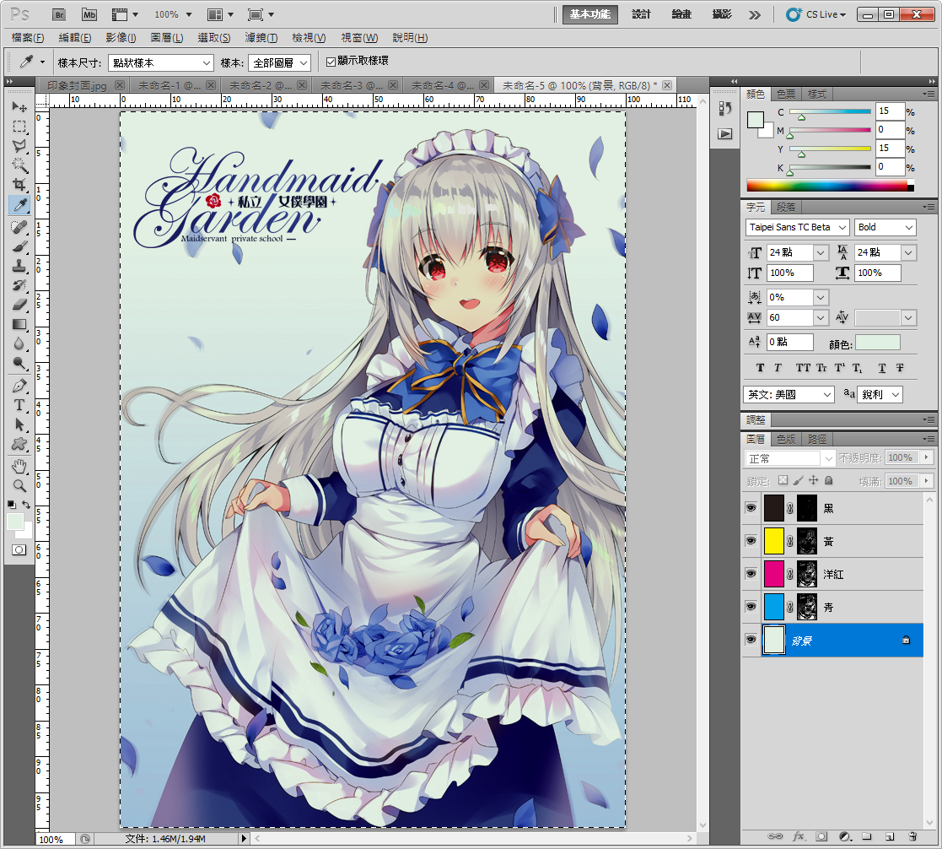
Task: Click the status bar zoom 100% field
Action: point(56,840)
